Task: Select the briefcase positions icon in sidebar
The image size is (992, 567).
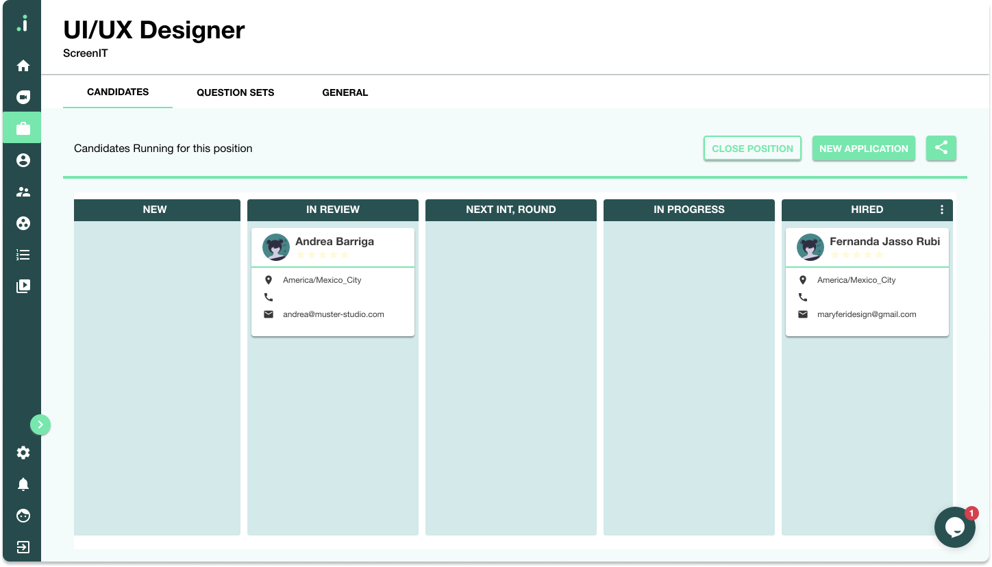Action: pos(23,127)
